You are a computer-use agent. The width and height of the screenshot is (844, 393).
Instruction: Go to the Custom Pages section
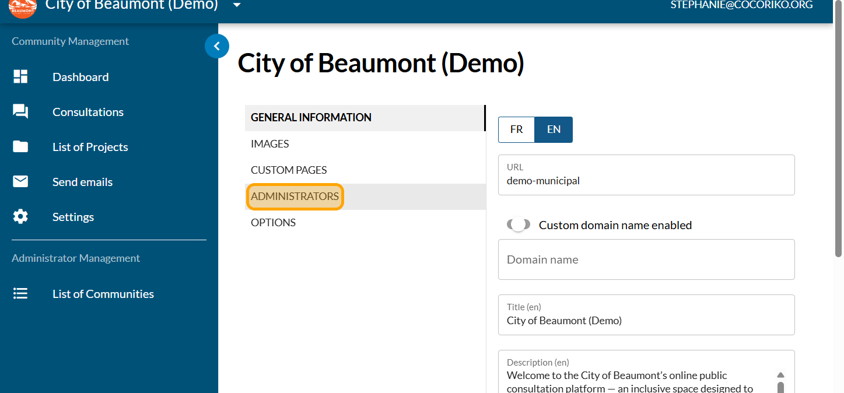coord(289,170)
